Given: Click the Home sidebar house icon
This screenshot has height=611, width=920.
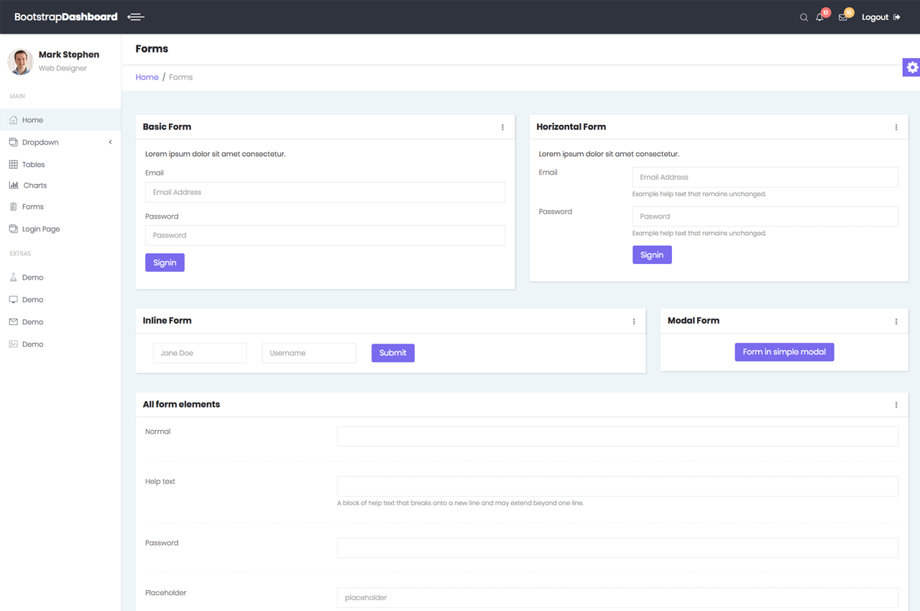Looking at the screenshot, I should 13,120.
